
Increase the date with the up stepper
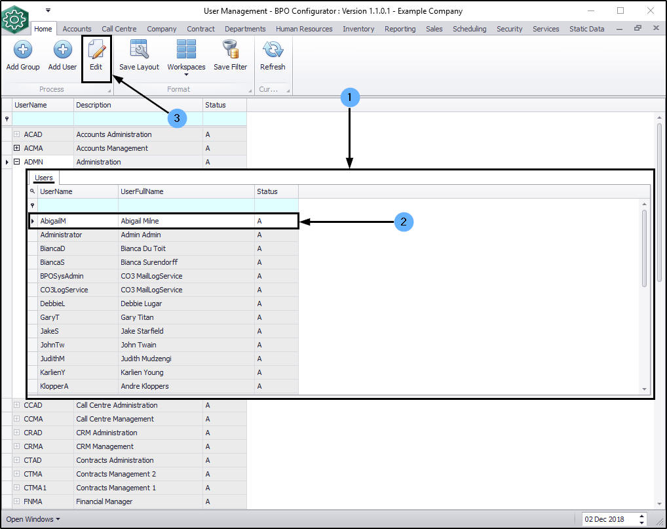[x=641, y=517]
